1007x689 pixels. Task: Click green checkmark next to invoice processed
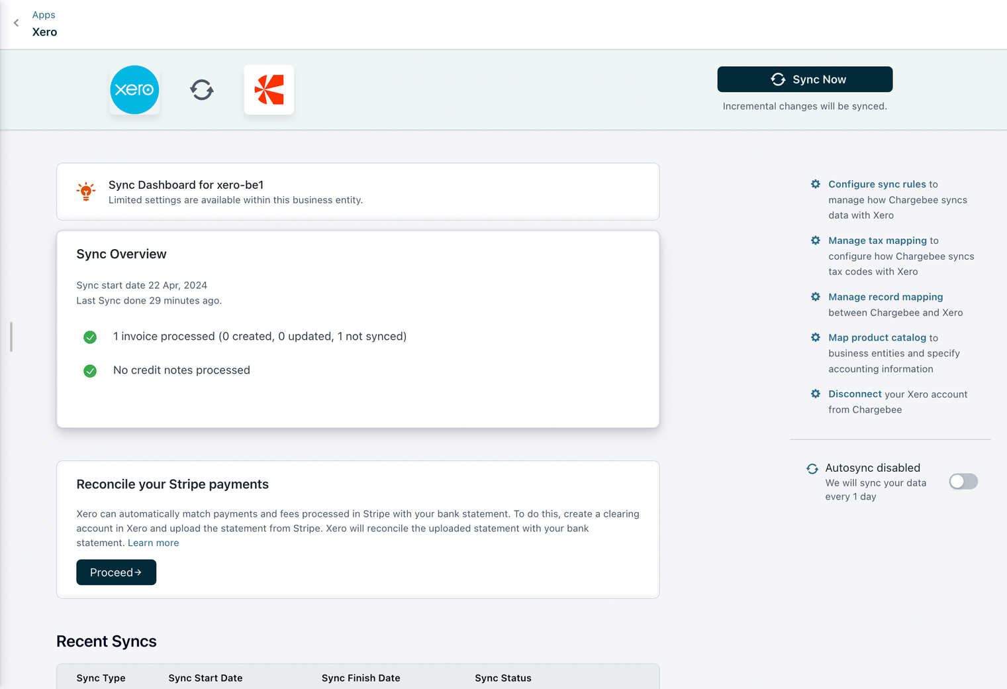tap(90, 337)
